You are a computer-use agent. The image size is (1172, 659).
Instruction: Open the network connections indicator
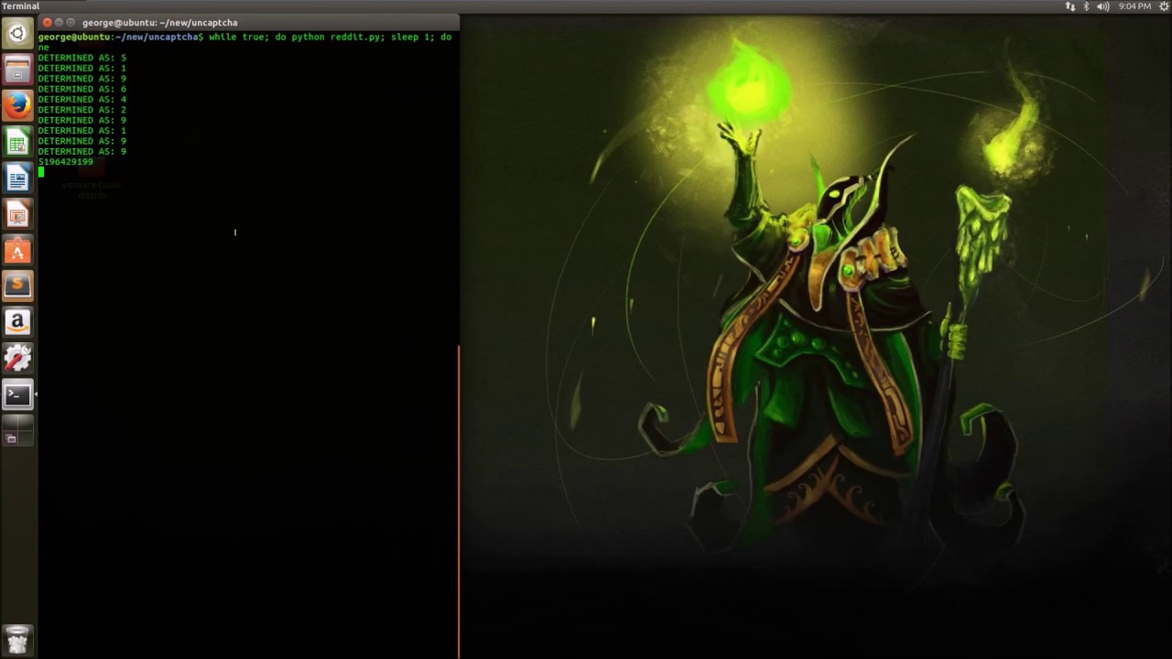(1070, 6)
